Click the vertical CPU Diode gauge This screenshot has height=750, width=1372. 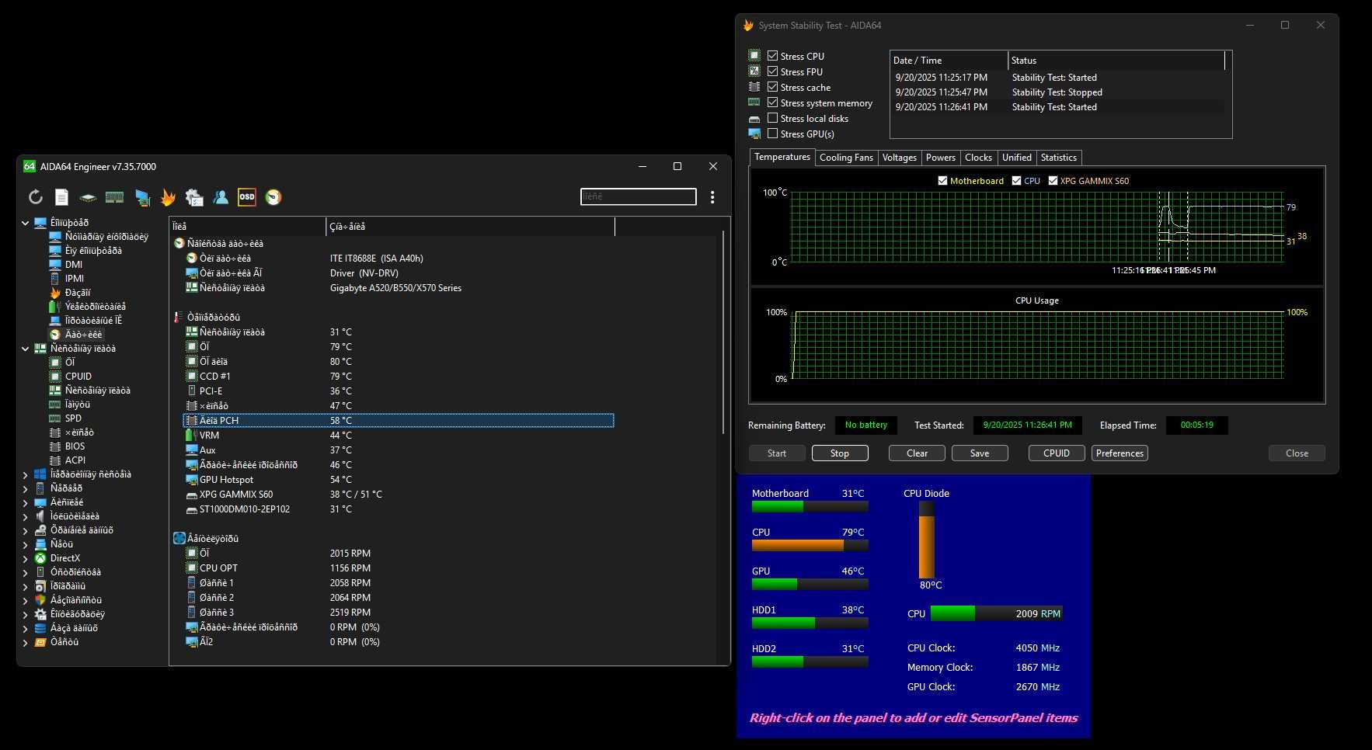tap(926, 540)
